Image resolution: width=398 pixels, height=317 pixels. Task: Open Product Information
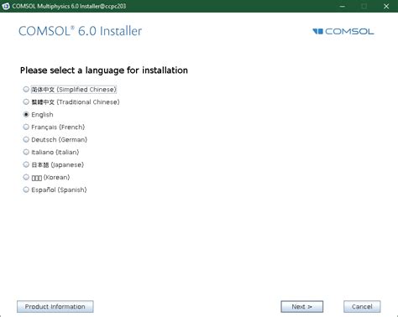tap(55, 307)
